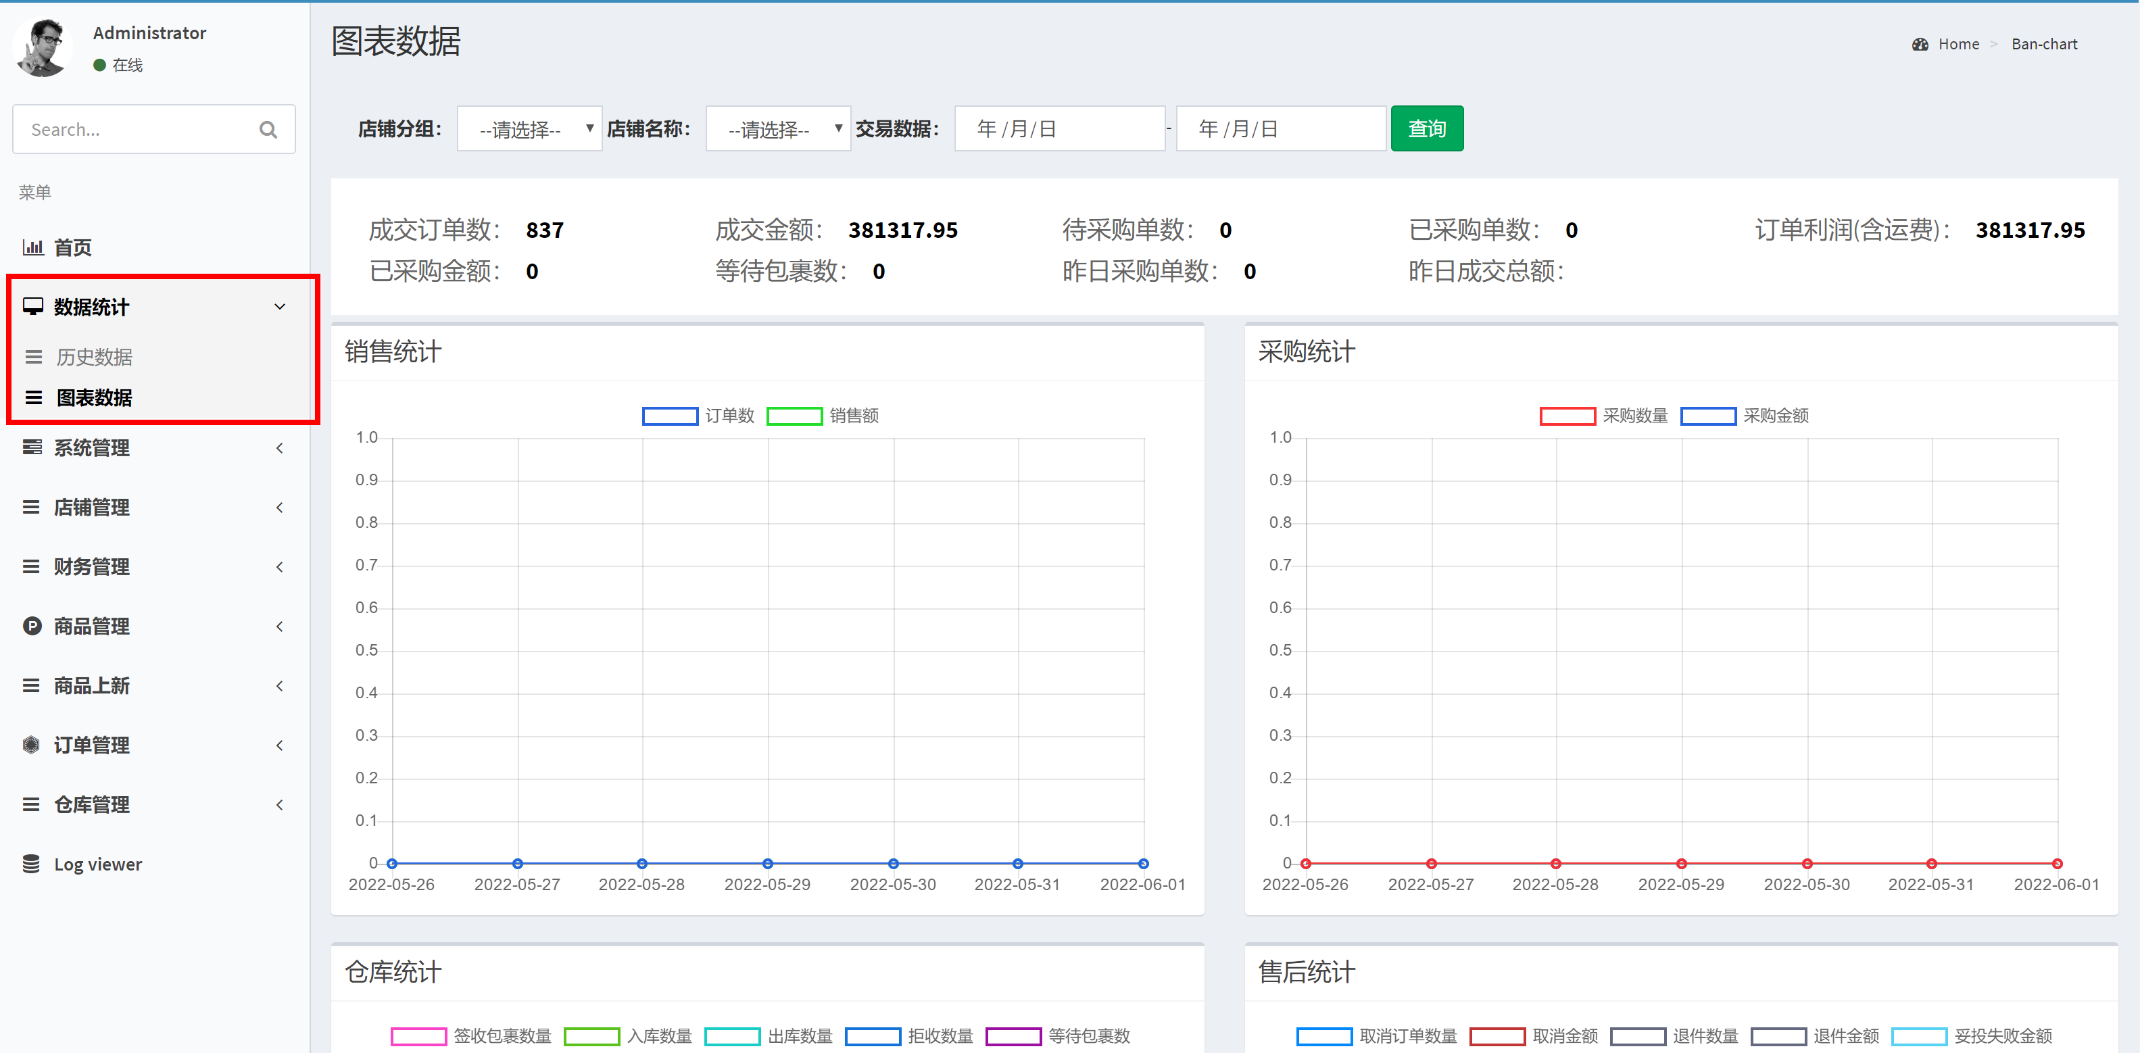This screenshot has height=1053, width=2140.
Task: Click the 商品管理 circled P icon
Action: [x=32, y=626]
